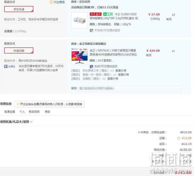View price of 客服一对一服务 gift
This screenshot has height=176, width=194.
pyautogui.click(x=124, y=75)
